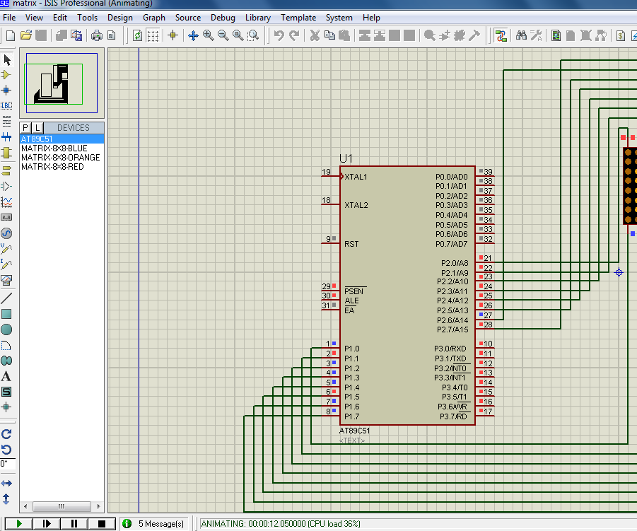Flip horizontally using the X-mirror icon
The width and height of the screenshot is (637, 531).
pos(6,483)
